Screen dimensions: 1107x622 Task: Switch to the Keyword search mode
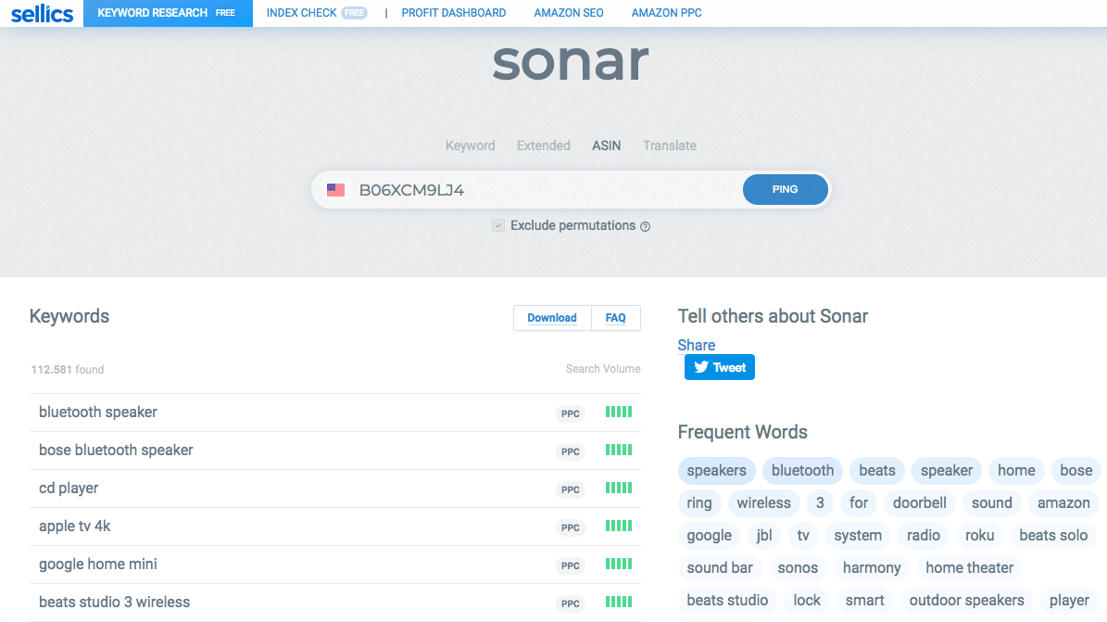tap(471, 146)
